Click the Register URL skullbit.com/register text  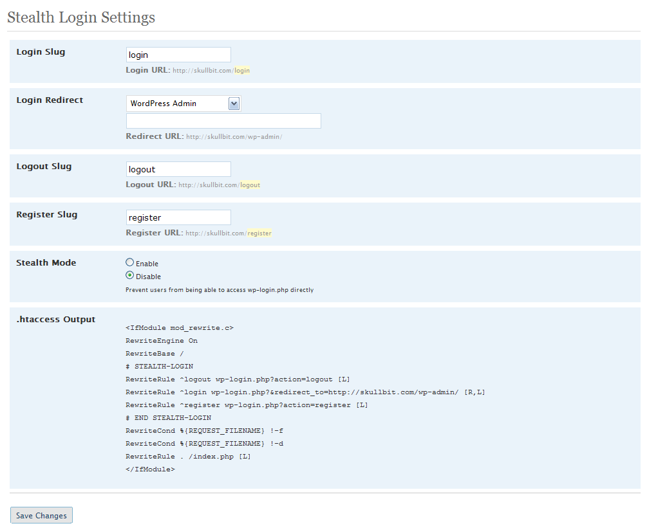tap(229, 233)
